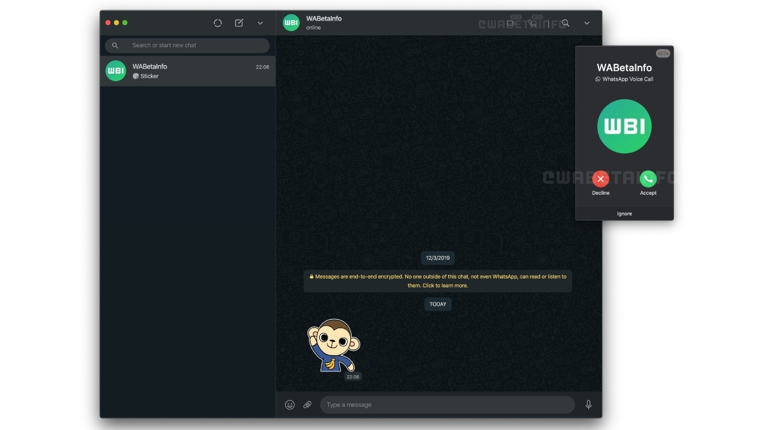
Task: Record a voice message with microphone
Action: (x=588, y=405)
